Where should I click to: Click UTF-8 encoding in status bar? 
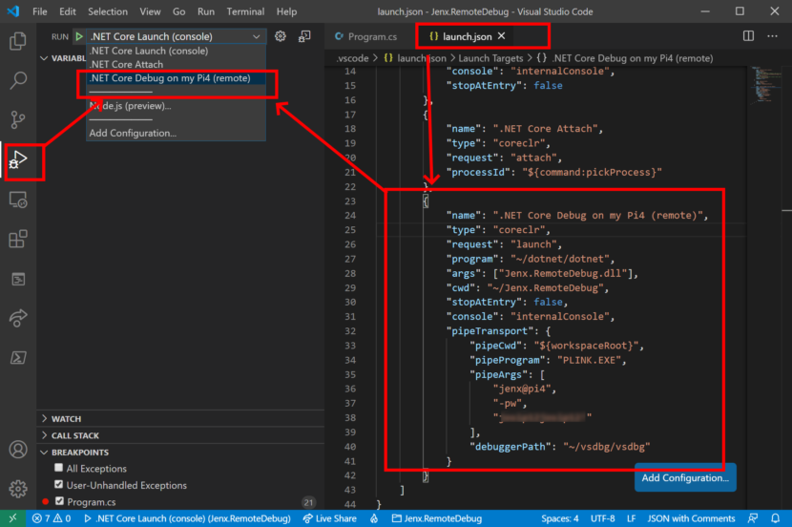point(602,518)
